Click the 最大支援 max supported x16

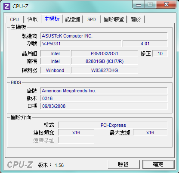(150, 132)
